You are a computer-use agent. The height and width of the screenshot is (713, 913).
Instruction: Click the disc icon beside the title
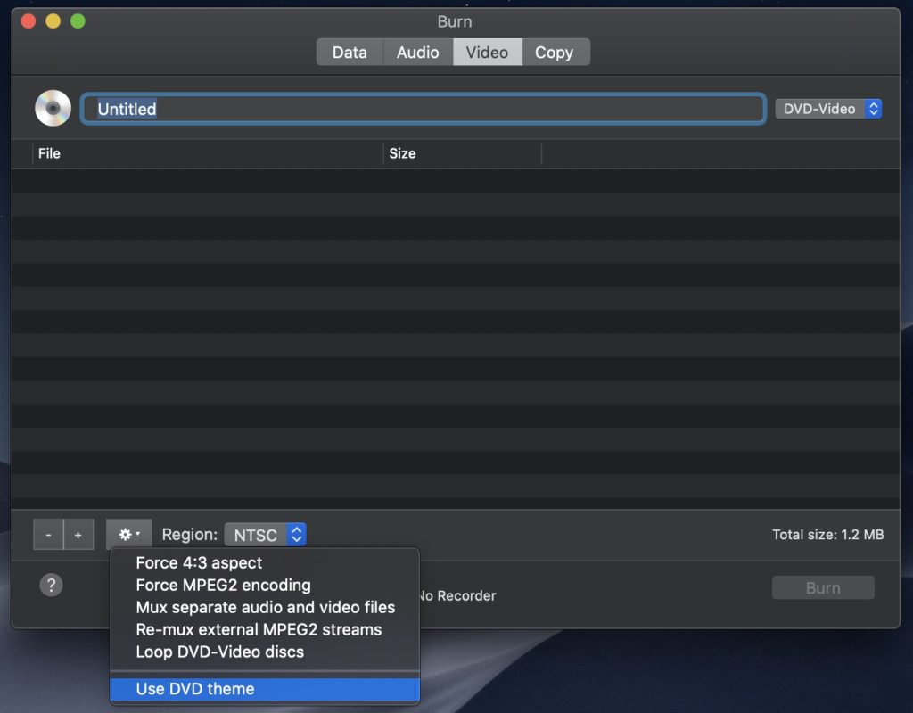click(x=53, y=109)
